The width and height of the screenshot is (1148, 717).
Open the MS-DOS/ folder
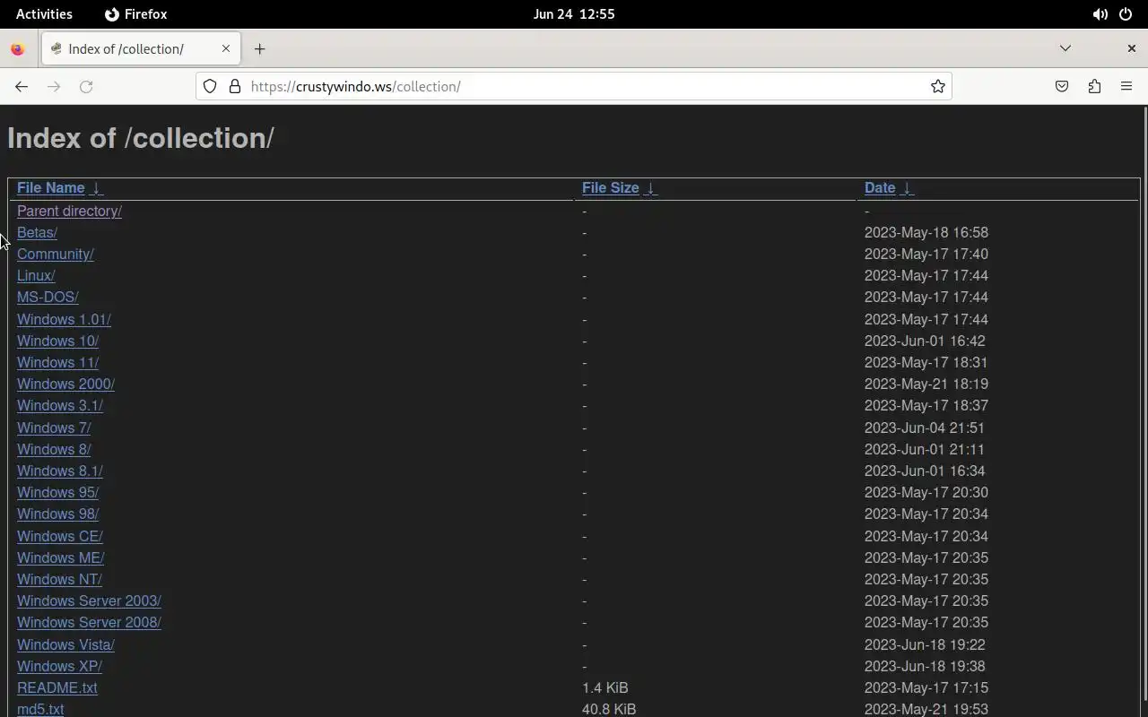pos(48,297)
